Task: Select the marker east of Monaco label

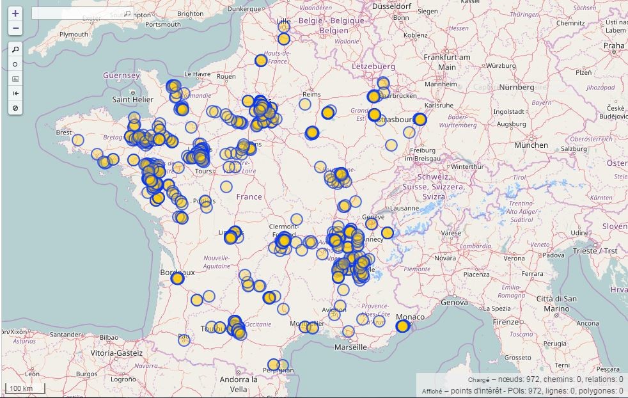Action: 402,326
